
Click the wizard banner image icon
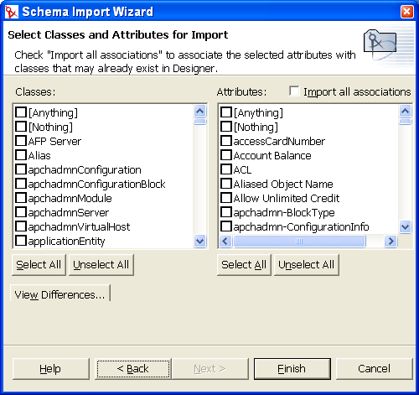380,44
